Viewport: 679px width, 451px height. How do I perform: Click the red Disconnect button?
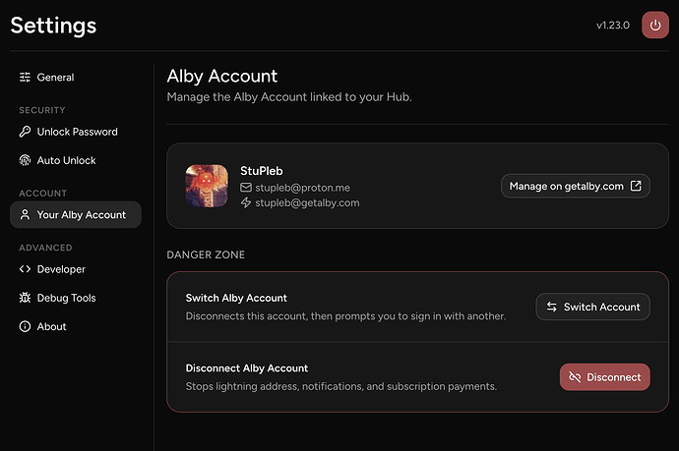(x=605, y=377)
